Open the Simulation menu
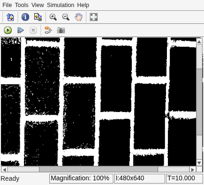204x185 pixels. point(60,5)
